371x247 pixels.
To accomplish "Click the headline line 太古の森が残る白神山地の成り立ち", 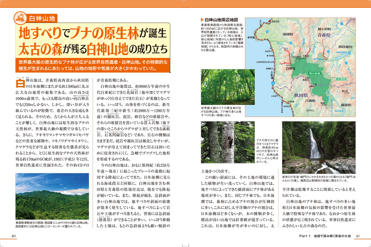I will tap(93, 49).
